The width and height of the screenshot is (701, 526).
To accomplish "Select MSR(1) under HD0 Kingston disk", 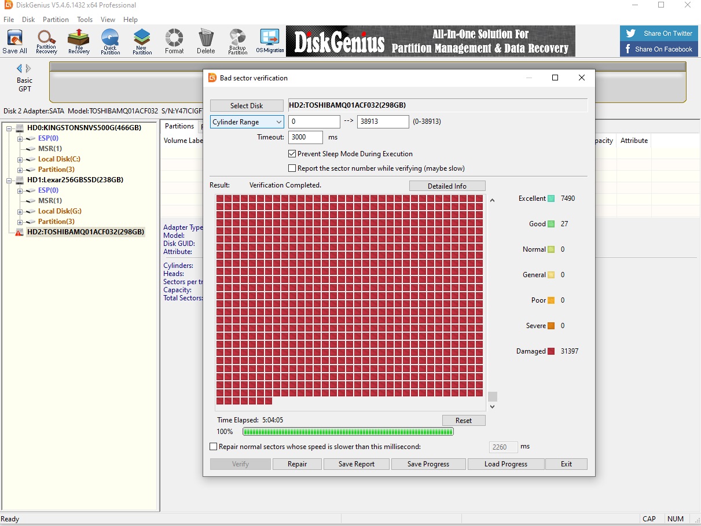I will click(x=50, y=149).
